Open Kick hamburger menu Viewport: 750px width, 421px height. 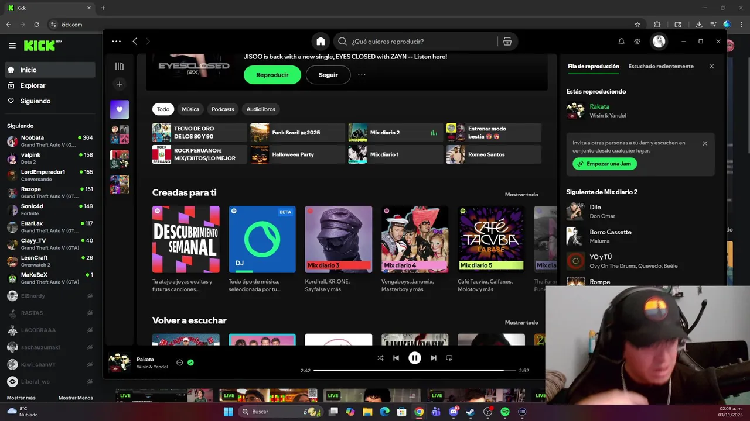click(12, 46)
